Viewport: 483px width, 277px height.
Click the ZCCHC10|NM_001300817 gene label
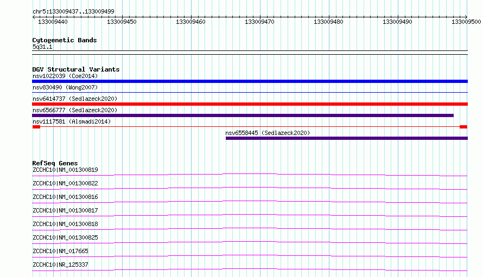[x=65, y=210]
